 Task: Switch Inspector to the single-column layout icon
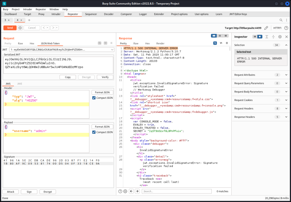pos(255,37)
